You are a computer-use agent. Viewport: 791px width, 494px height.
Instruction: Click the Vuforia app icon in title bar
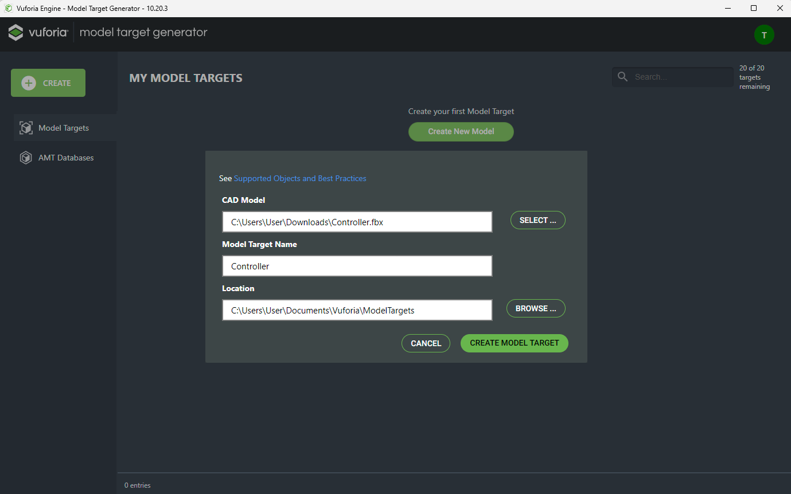point(9,8)
